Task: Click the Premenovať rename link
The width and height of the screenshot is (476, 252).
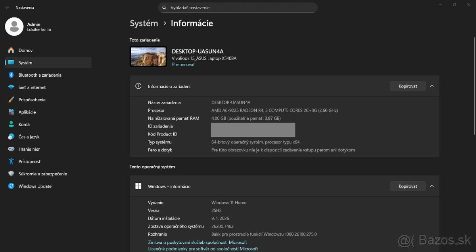Action: click(x=183, y=64)
